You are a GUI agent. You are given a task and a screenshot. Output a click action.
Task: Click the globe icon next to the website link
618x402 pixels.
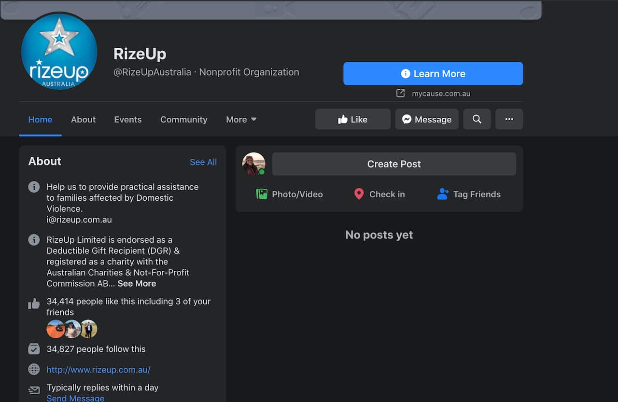coord(34,369)
